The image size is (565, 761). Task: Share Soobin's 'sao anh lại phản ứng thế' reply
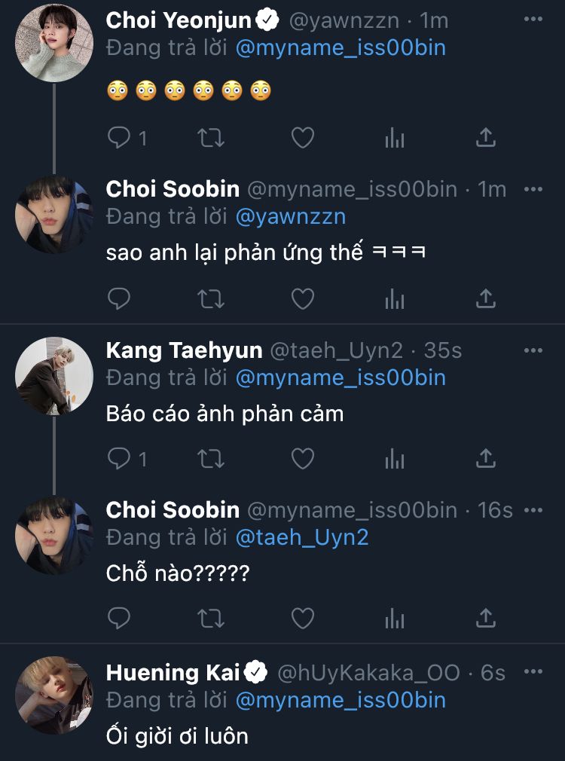(486, 299)
